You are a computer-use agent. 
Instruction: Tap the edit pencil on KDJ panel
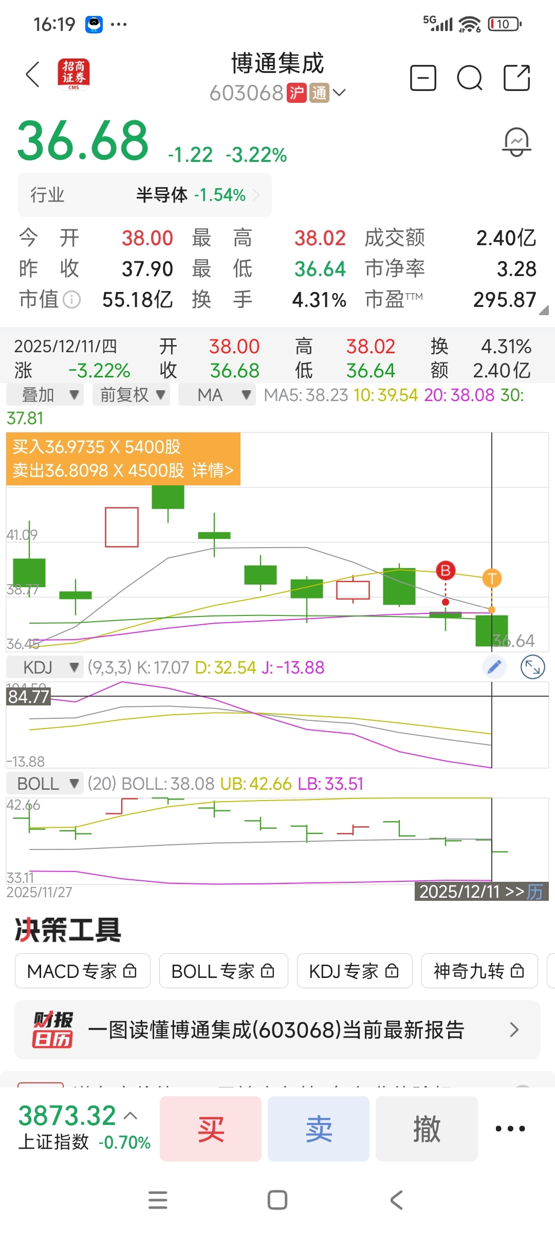coord(494,667)
